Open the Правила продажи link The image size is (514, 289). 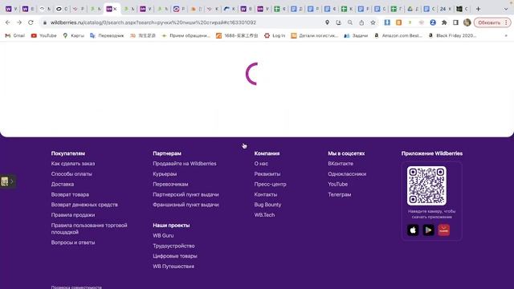click(x=73, y=215)
